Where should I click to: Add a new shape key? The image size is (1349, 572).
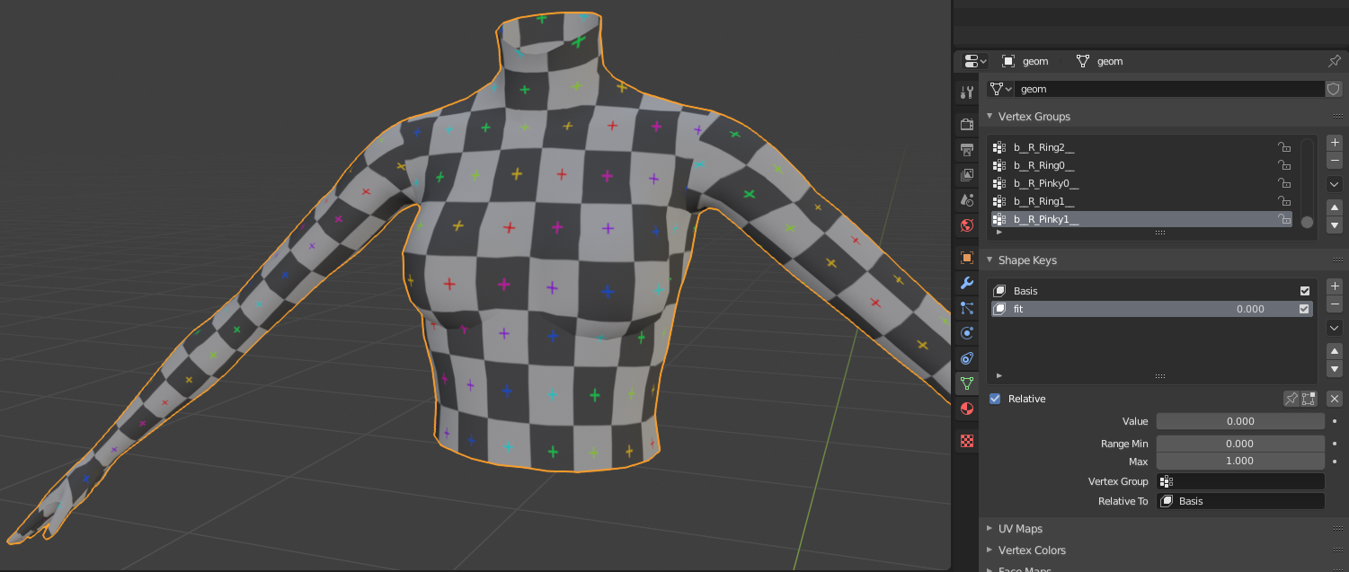tap(1335, 286)
